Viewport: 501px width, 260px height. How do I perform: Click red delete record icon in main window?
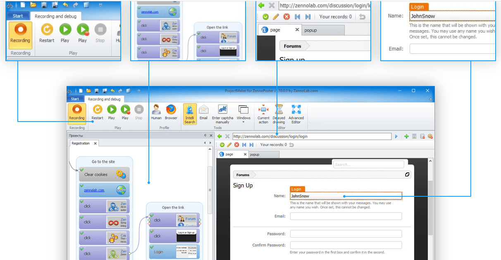[237, 145]
